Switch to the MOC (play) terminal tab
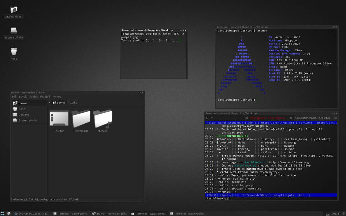 coord(268,118)
